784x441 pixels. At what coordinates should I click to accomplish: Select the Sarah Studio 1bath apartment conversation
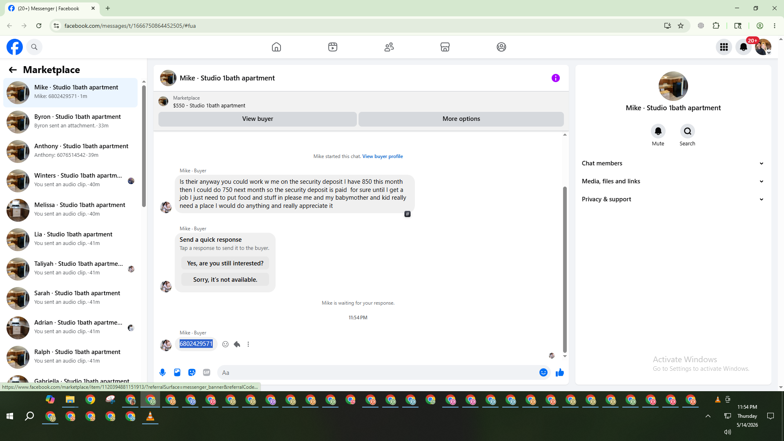pos(71,298)
